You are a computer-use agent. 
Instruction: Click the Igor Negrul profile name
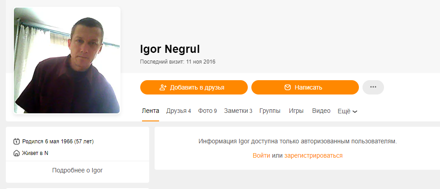point(170,49)
